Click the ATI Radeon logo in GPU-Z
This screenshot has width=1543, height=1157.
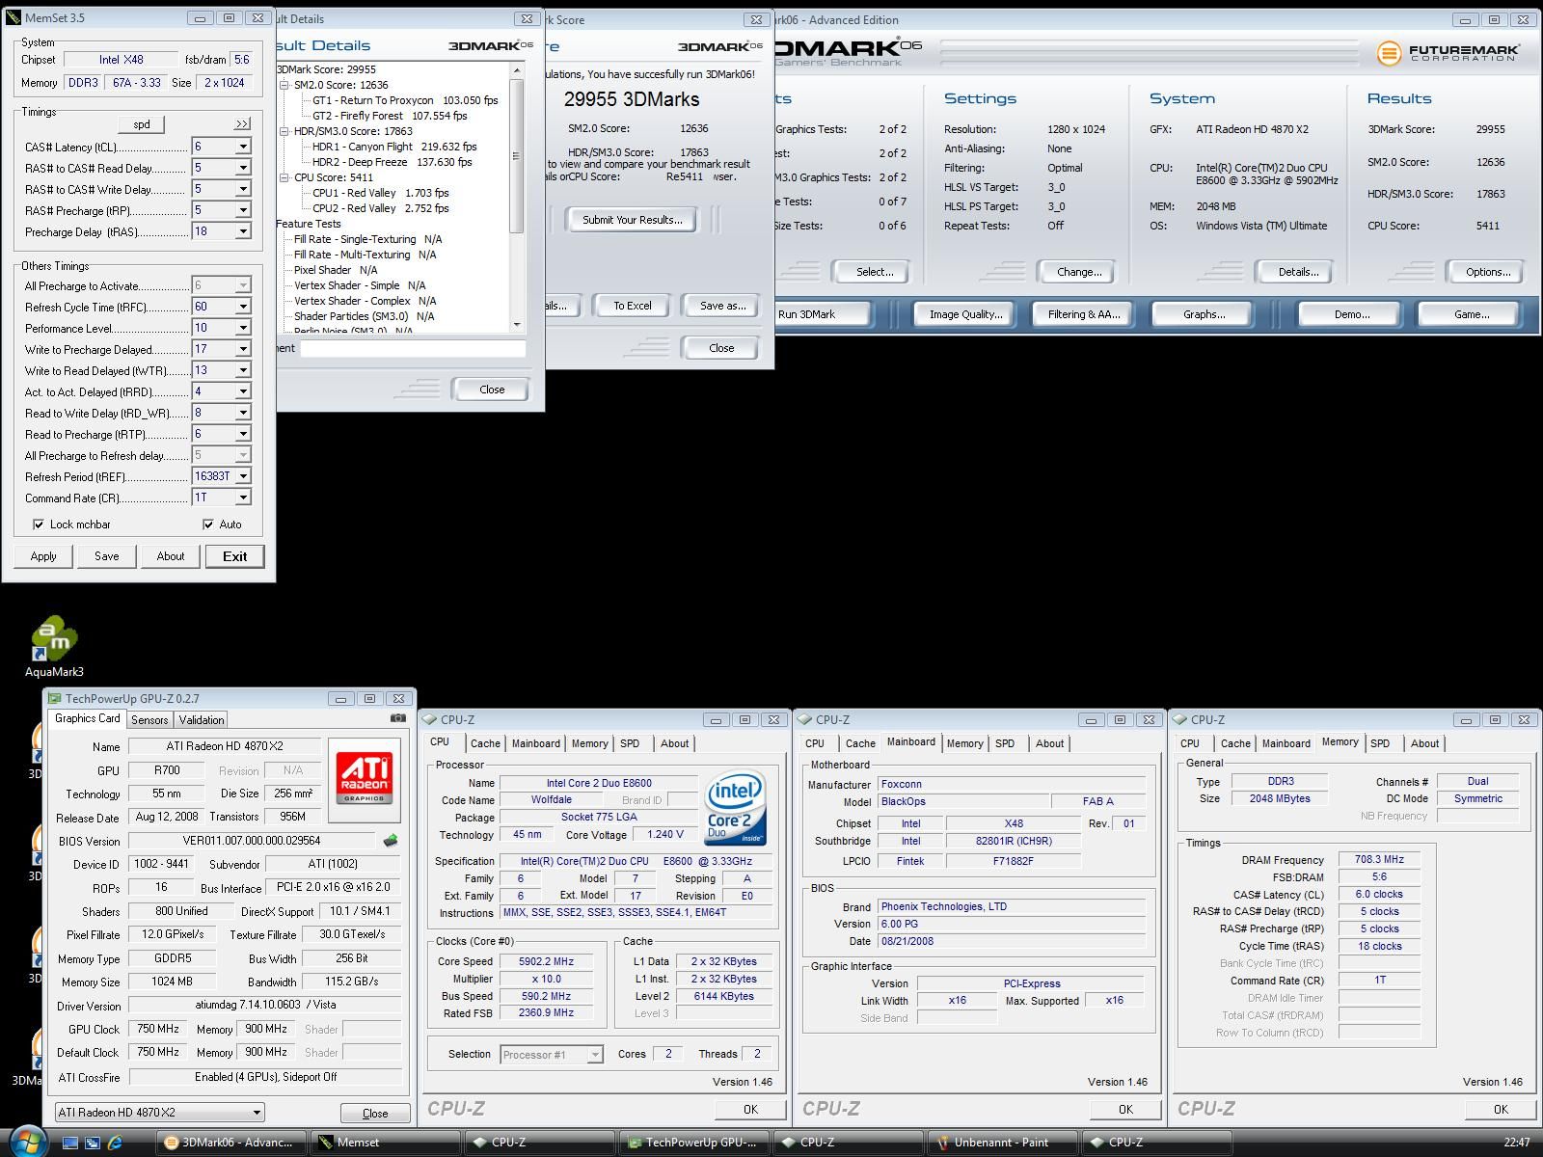click(365, 778)
